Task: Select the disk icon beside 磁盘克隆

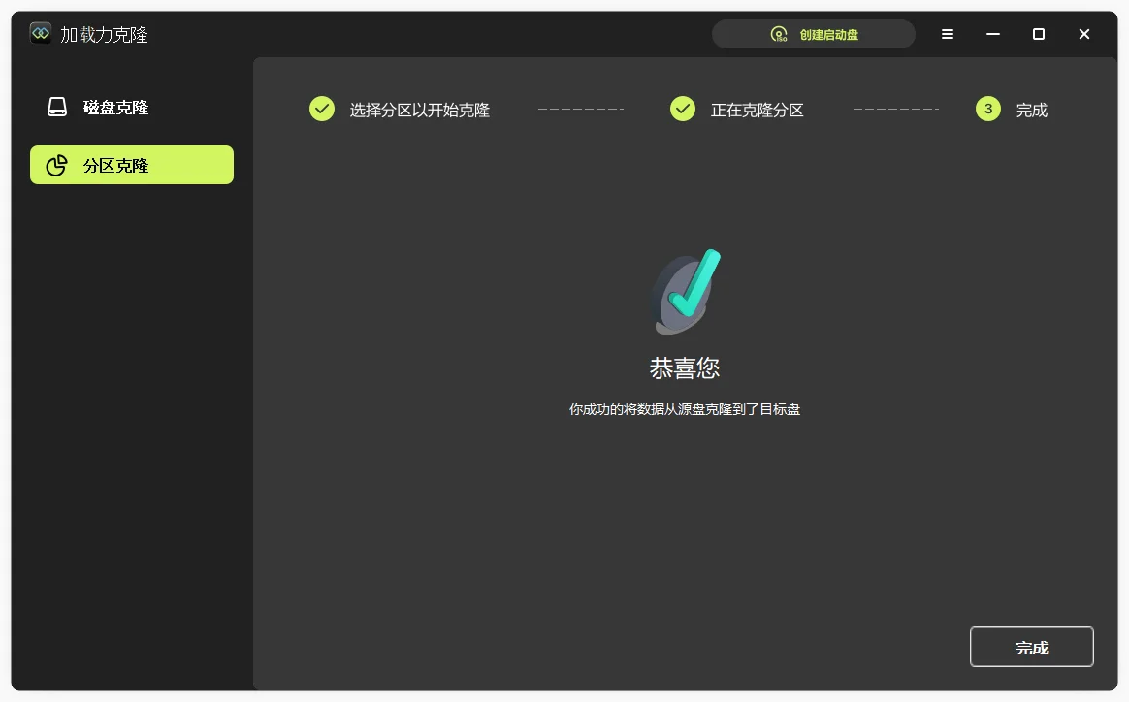Action: (55, 108)
